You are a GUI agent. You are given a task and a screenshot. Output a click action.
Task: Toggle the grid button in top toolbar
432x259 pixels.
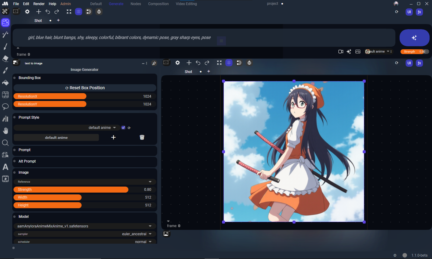(x=79, y=12)
